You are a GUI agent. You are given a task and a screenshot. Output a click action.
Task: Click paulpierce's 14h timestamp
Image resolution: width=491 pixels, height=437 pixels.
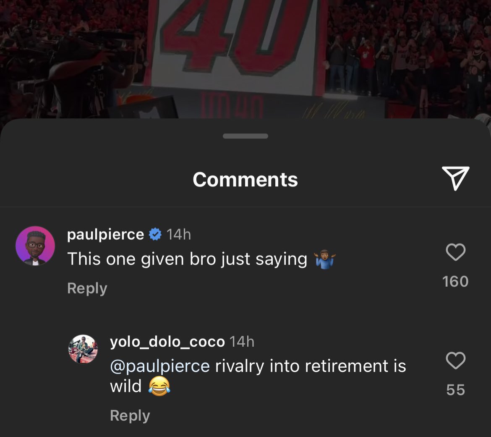point(179,234)
